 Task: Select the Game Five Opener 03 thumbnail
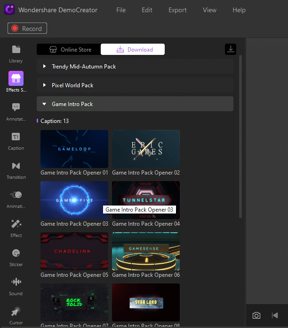(74, 200)
